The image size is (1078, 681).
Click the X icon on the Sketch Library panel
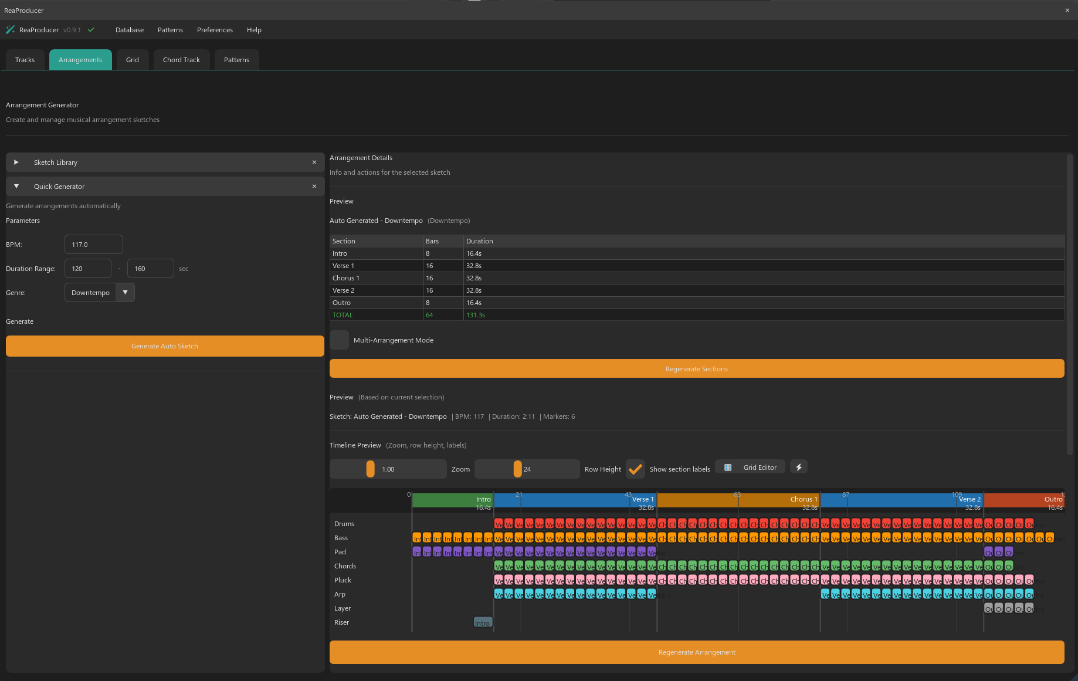pyautogui.click(x=314, y=162)
